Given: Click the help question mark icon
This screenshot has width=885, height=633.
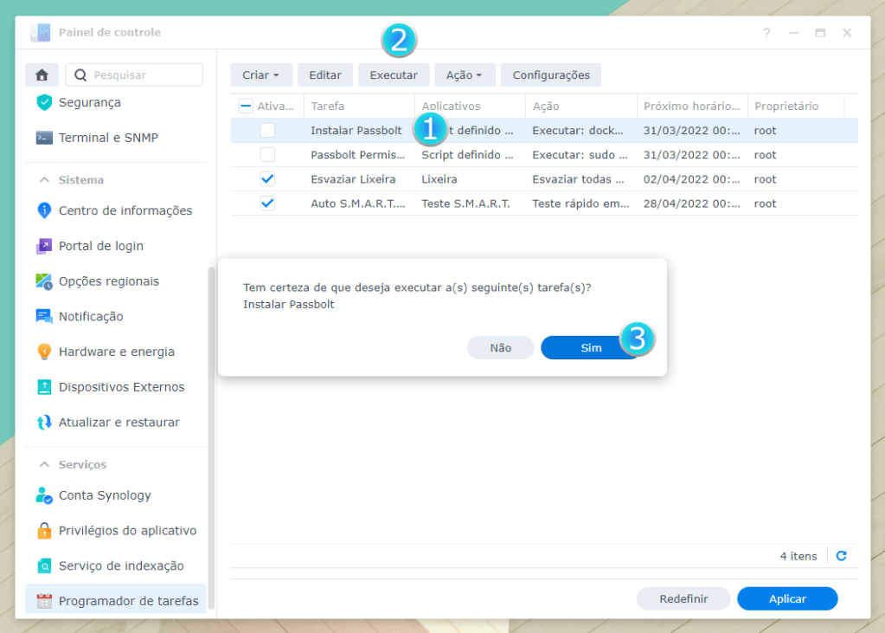Looking at the screenshot, I should coord(766,33).
